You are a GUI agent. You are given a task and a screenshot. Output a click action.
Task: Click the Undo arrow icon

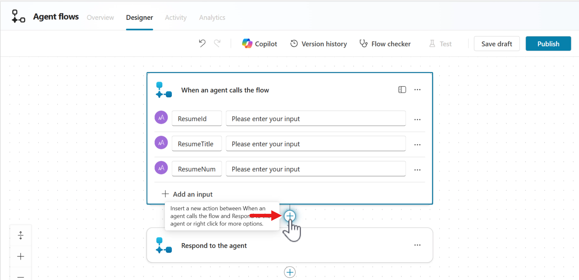202,44
